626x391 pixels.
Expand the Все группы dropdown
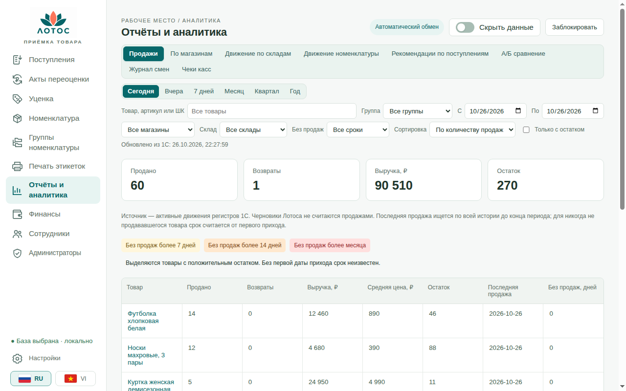[418, 111]
